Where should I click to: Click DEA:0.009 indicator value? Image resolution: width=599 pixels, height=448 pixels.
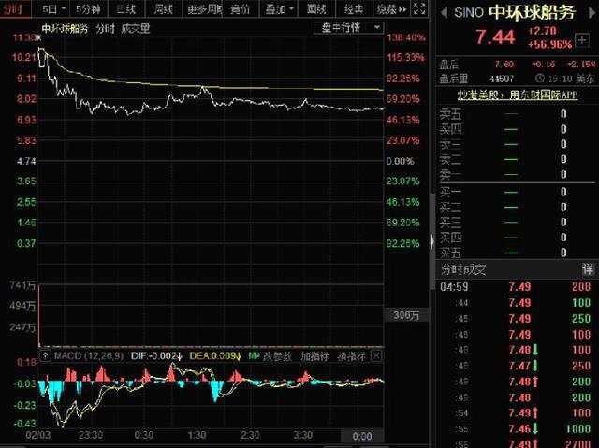(215, 356)
